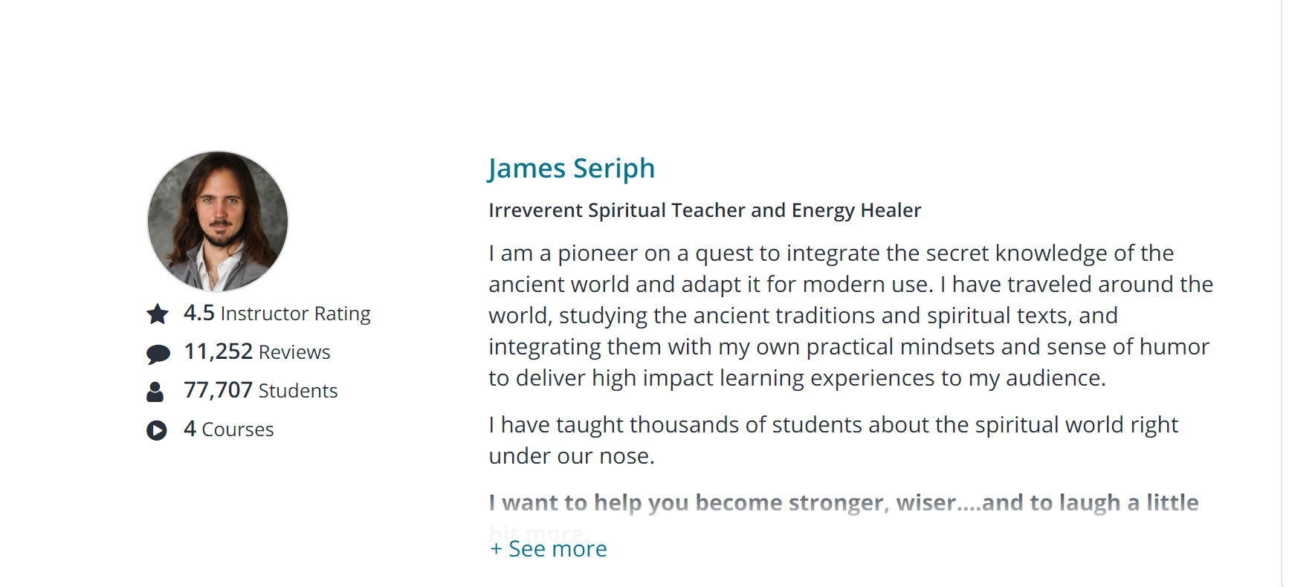Open the James Seriph instructor name link

click(571, 169)
